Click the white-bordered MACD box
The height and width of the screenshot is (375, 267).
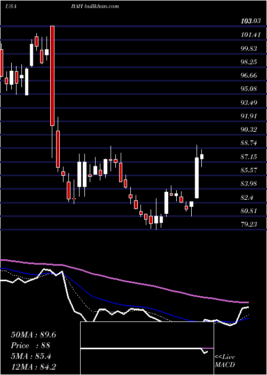pos(147,348)
